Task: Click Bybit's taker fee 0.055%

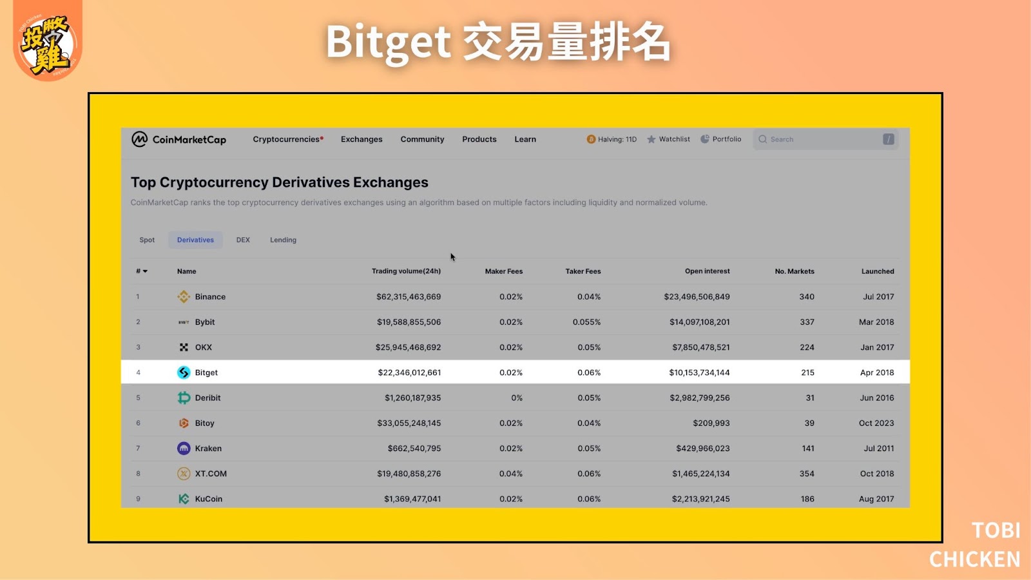Action: (x=586, y=322)
